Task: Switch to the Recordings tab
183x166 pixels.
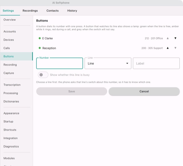Action: tap(30, 11)
